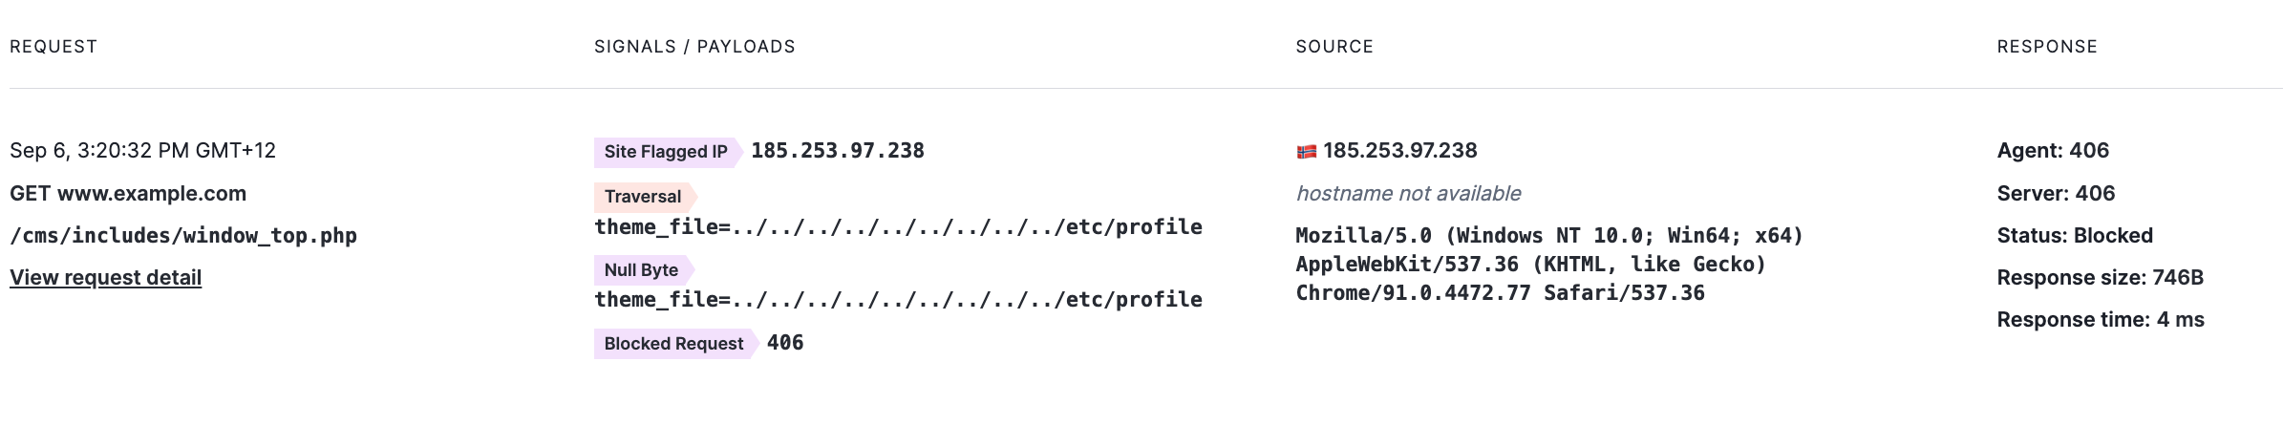The width and height of the screenshot is (2283, 426).
Task: Select the Traversal signal tag
Action: point(643,197)
